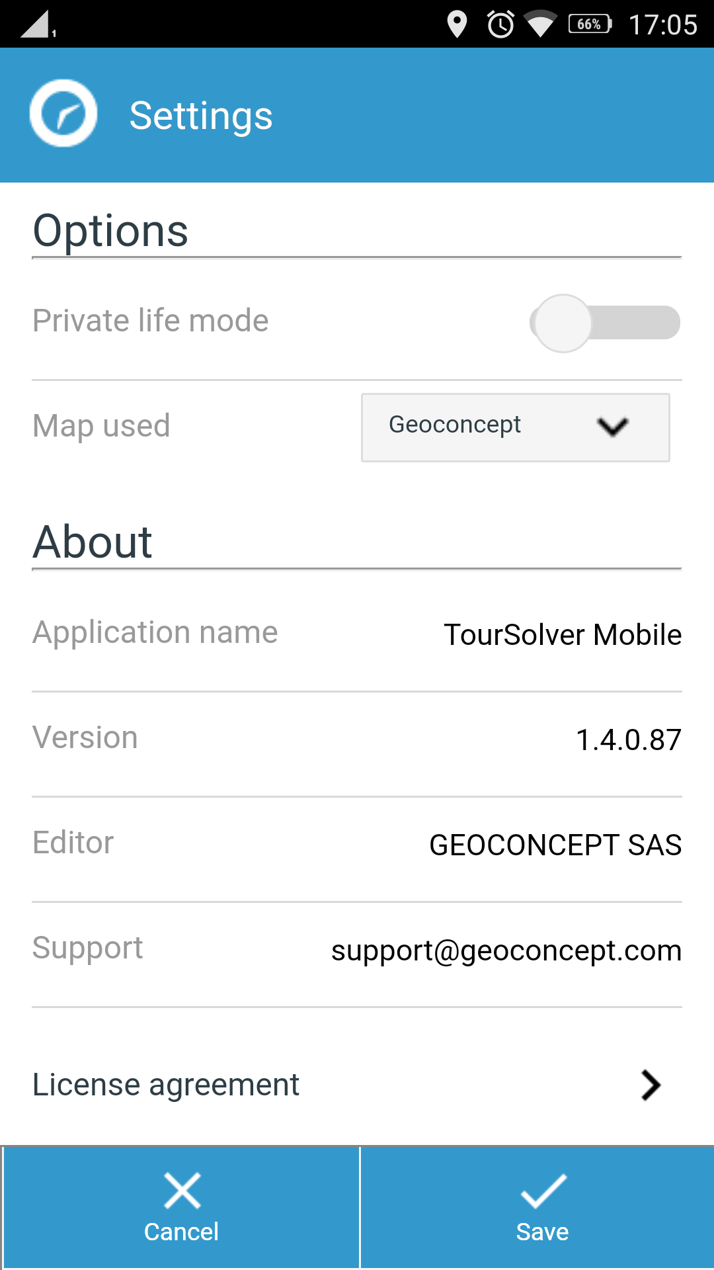Screen dimensions: 714x1270
Task: Tap the 17:05 clock in status bar
Action: click(663, 25)
